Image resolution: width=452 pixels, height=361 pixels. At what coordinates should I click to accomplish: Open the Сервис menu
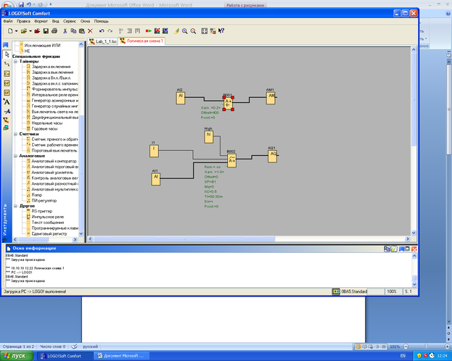(x=70, y=22)
